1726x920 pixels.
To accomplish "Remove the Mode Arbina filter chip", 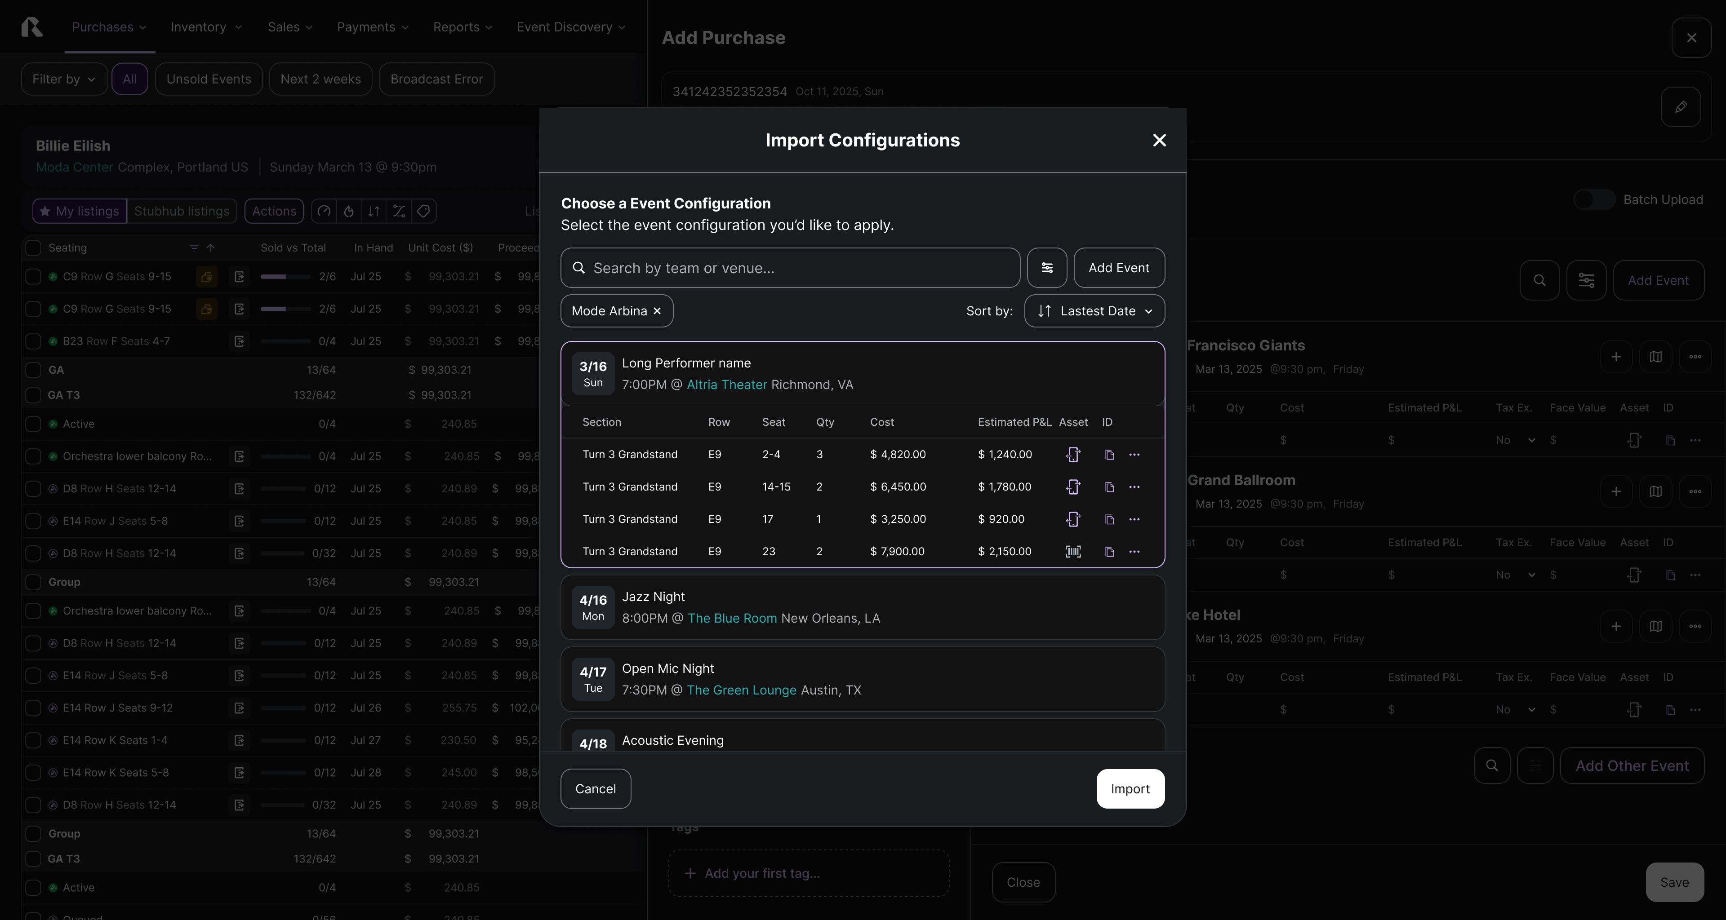I will [657, 311].
